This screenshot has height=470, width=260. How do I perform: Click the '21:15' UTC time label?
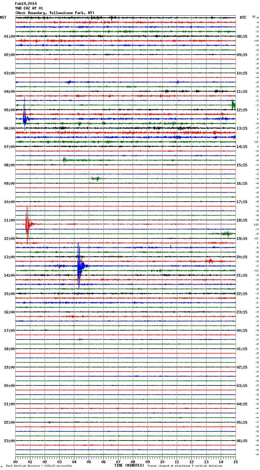coord(242,275)
